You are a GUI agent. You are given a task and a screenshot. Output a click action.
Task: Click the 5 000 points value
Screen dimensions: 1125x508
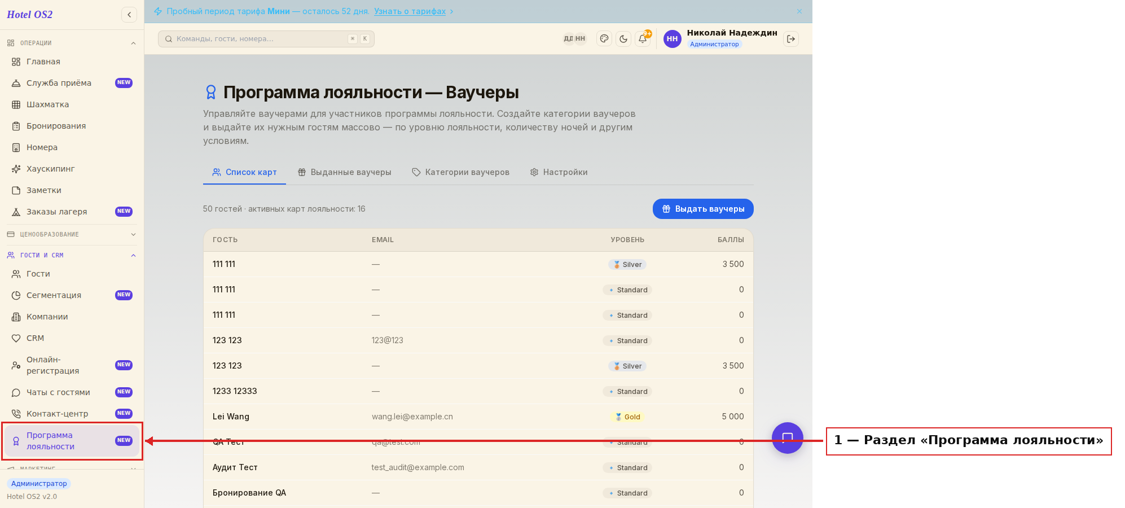[x=733, y=417]
